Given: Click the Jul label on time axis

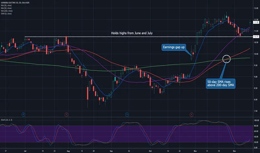Looking at the screenshot, I should click(x=25, y=151).
